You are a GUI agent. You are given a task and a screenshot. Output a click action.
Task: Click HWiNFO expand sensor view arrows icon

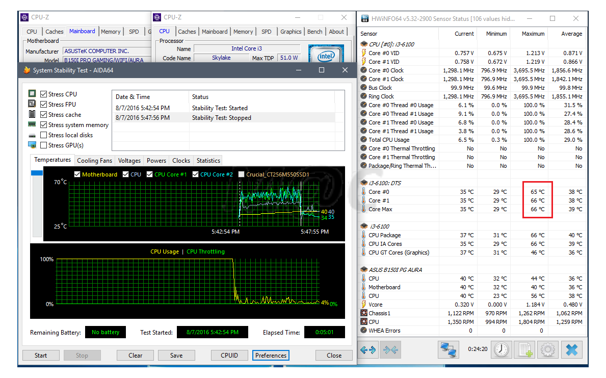[368, 350]
